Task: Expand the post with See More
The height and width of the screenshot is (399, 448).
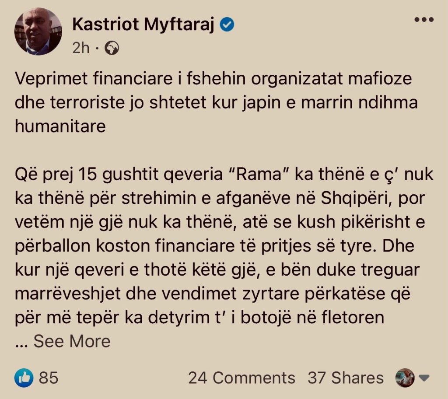Action: (x=72, y=341)
